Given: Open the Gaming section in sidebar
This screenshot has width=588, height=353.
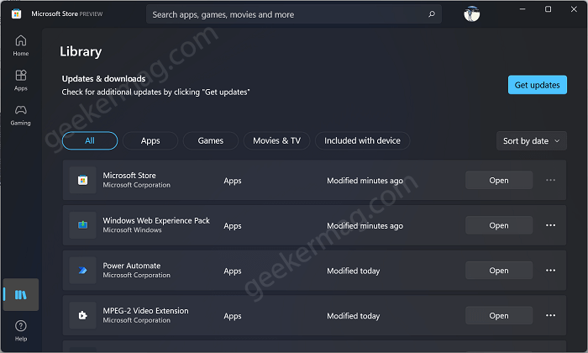Looking at the screenshot, I should (x=21, y=115).
